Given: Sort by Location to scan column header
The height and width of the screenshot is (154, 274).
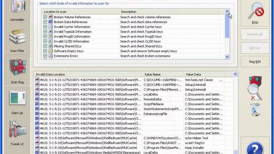Looking at the screenshot, I should pos(80,12).
